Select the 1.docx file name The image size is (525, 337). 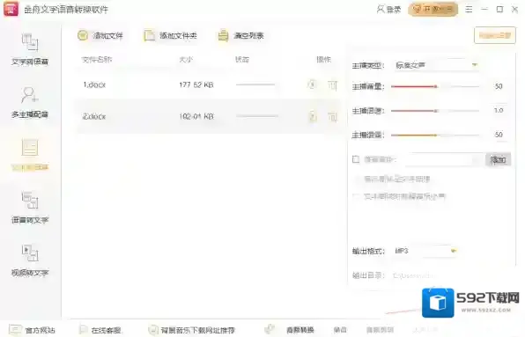[94, 84]
